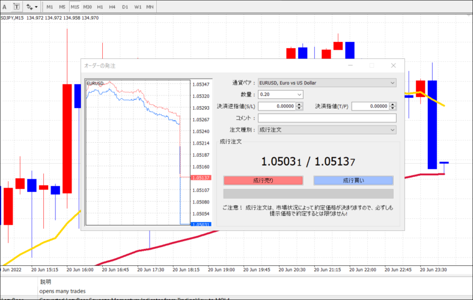473x300 pixels.
Task: Open the arrows objects tool icon
Action: pos(29,7)
